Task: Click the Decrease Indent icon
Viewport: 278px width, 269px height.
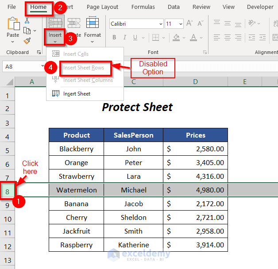Action: pos(252,38)
